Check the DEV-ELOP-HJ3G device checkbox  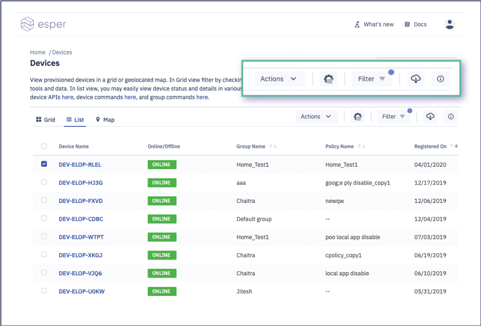(x=44, y=182)
